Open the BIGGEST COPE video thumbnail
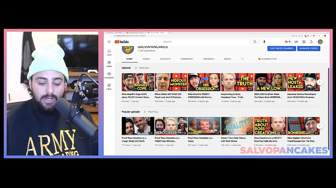This screenshot has width=336, height=188. [x=138, y=82]
